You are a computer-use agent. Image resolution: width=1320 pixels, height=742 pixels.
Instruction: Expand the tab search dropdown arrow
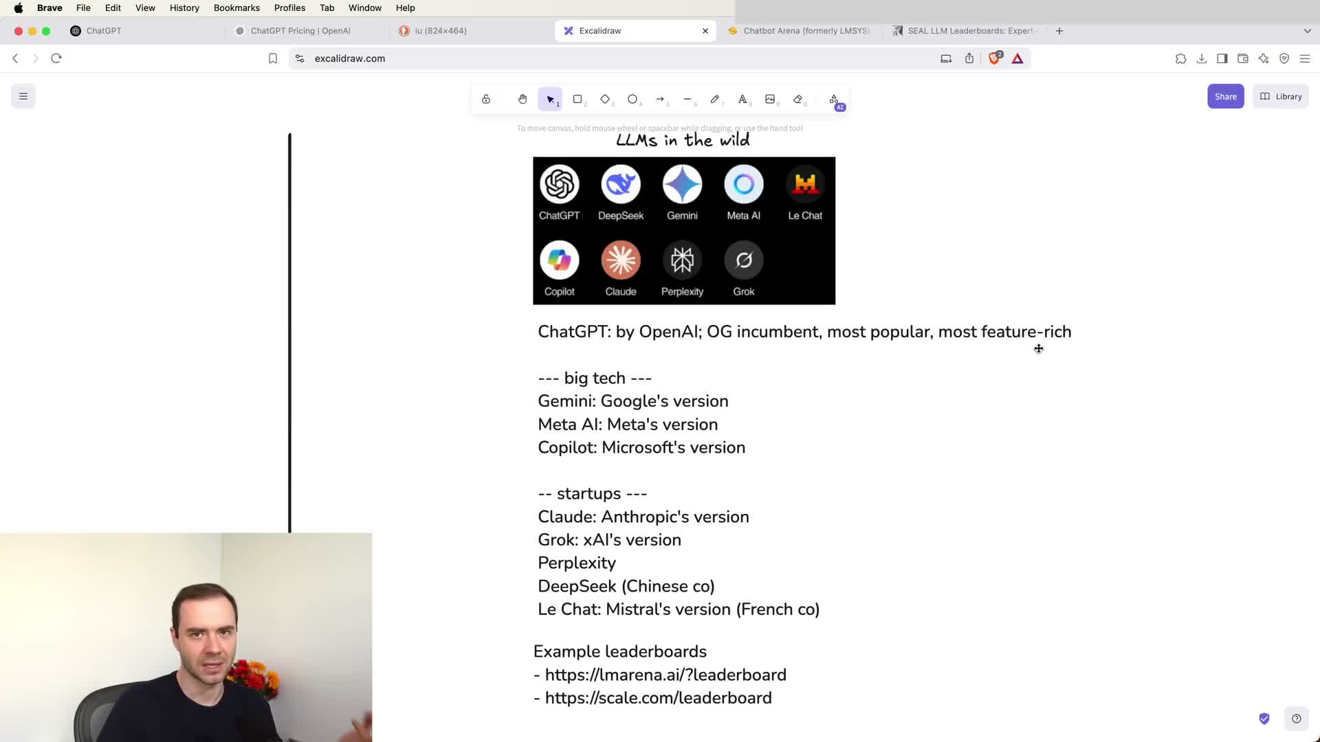pos(1307,31)
